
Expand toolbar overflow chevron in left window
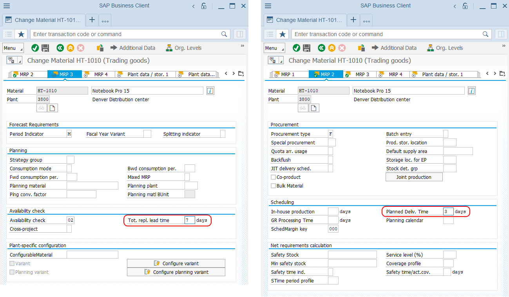tap(243, 46)
